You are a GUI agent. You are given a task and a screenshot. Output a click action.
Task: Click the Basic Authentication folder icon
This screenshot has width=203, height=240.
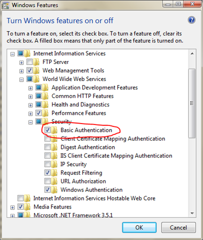54,130
